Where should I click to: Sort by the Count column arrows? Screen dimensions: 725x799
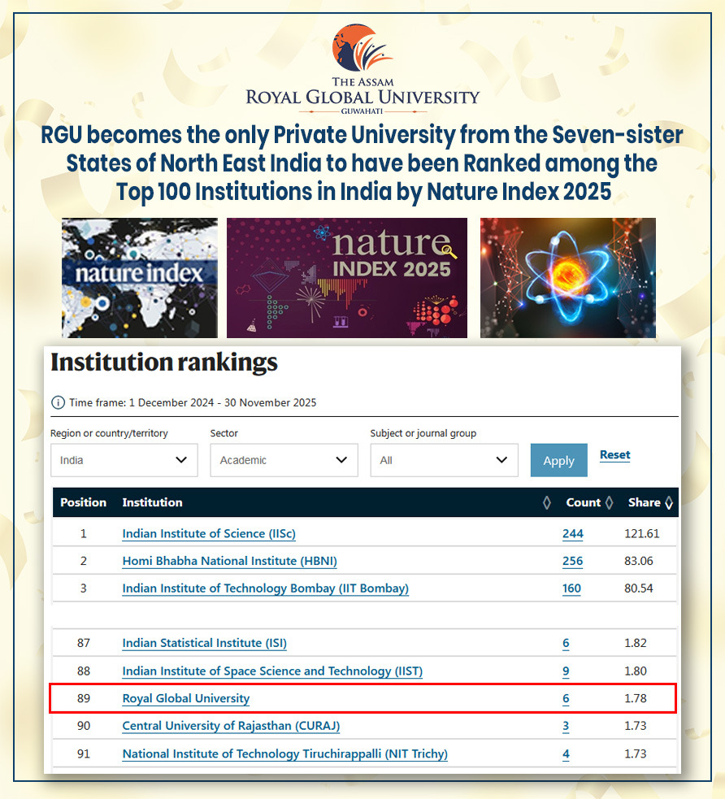tap(609, 503)
